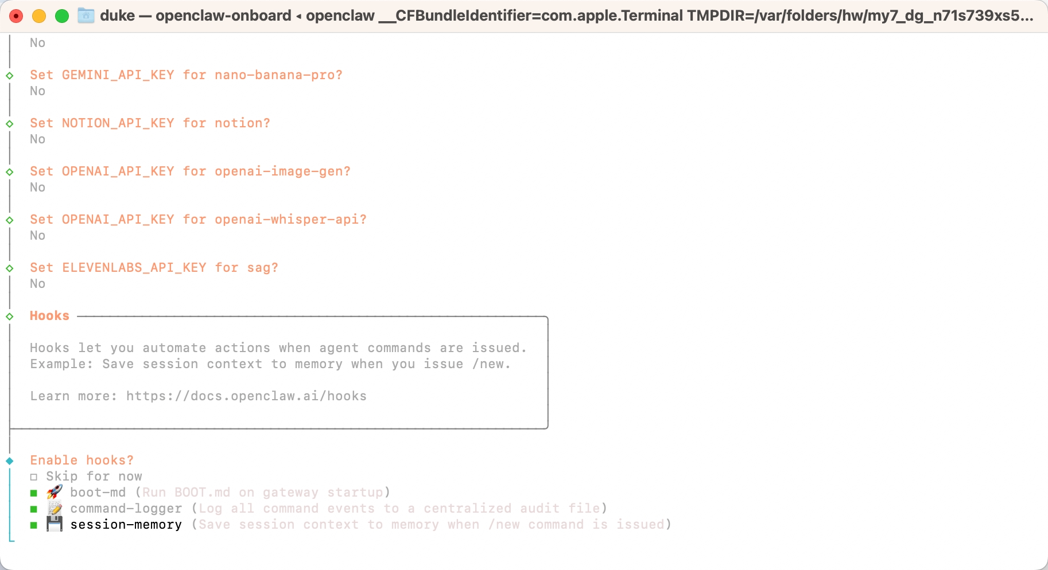
Task: Uncheck the boot-md hook checkbox
Action: click(34, 493)
